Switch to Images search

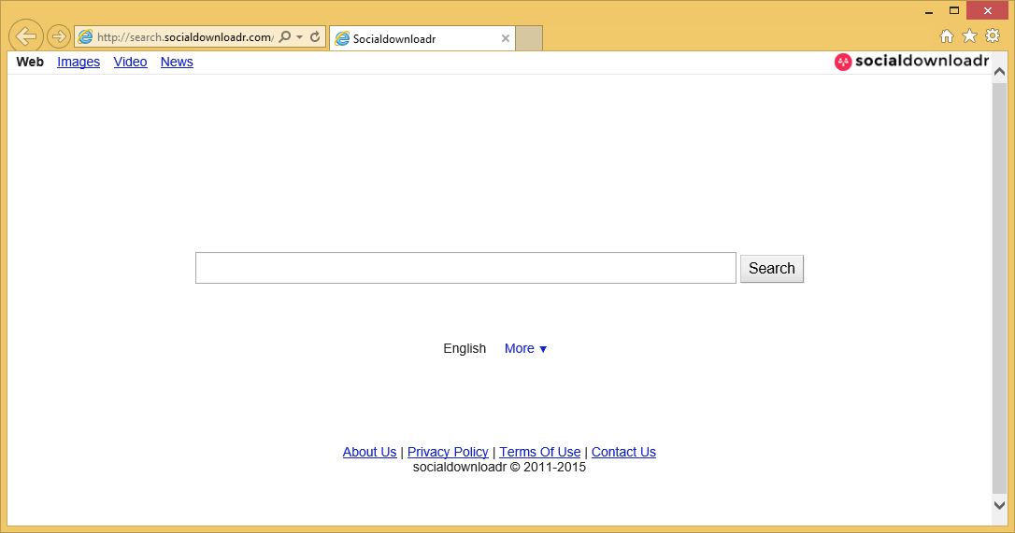79,63
